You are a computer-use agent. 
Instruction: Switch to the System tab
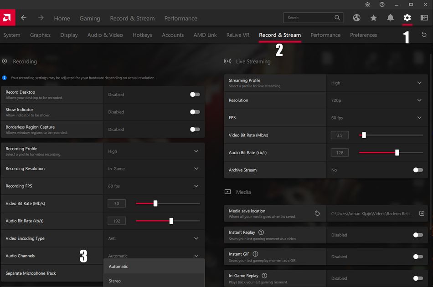[x=11, y=35]
